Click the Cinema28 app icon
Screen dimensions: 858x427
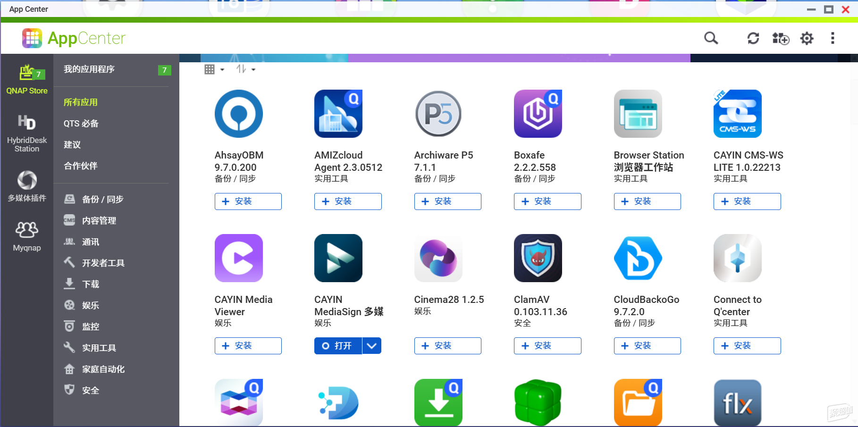click(438, 258)
